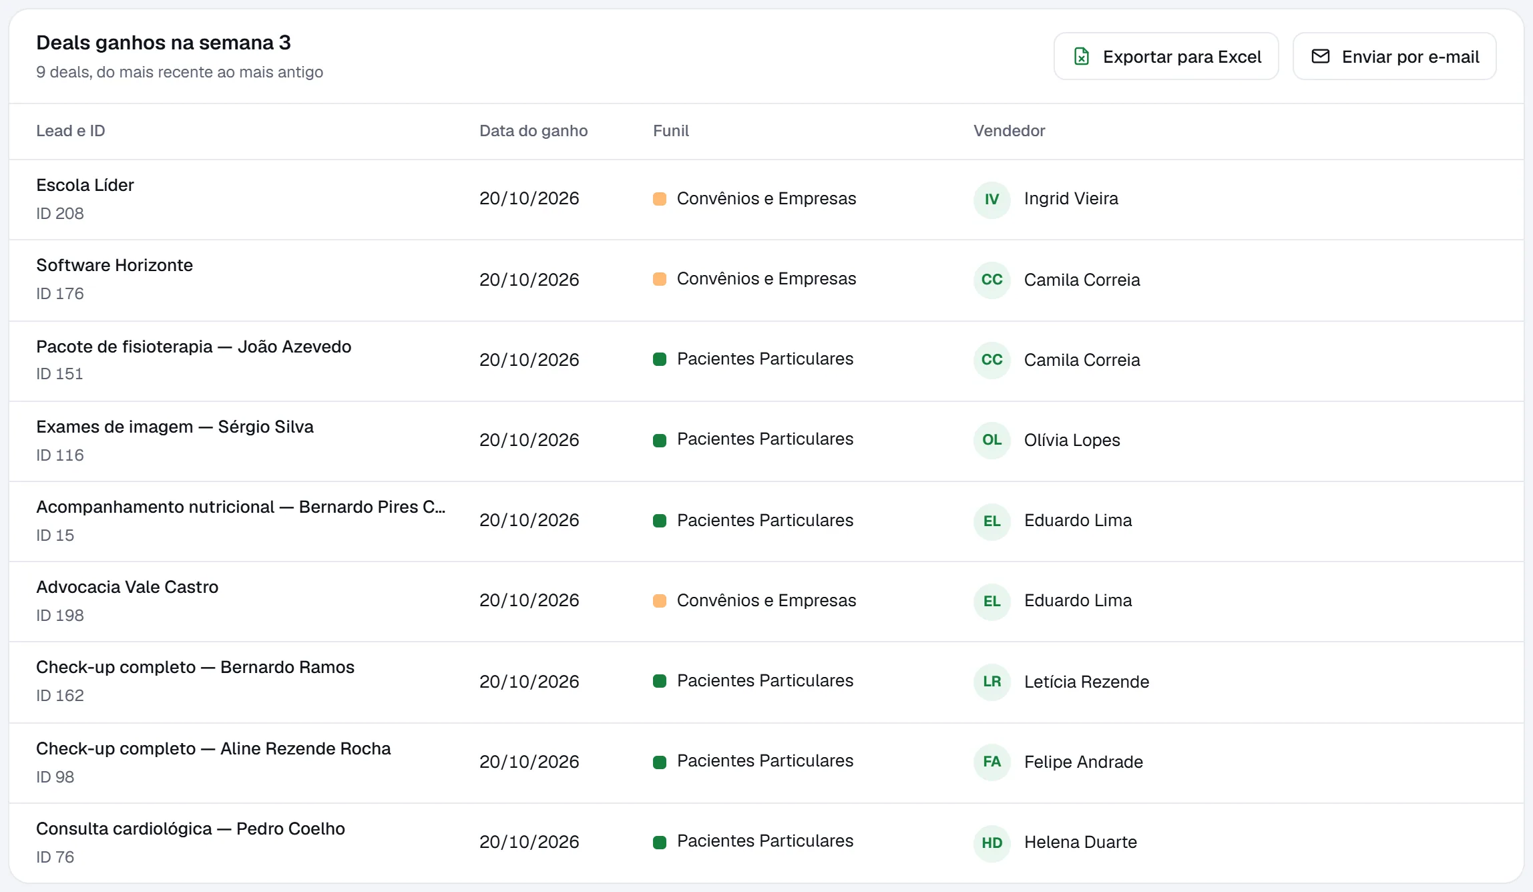
Task: Click the envelope icon in the e-mail button
Action: coord(1321,57)
